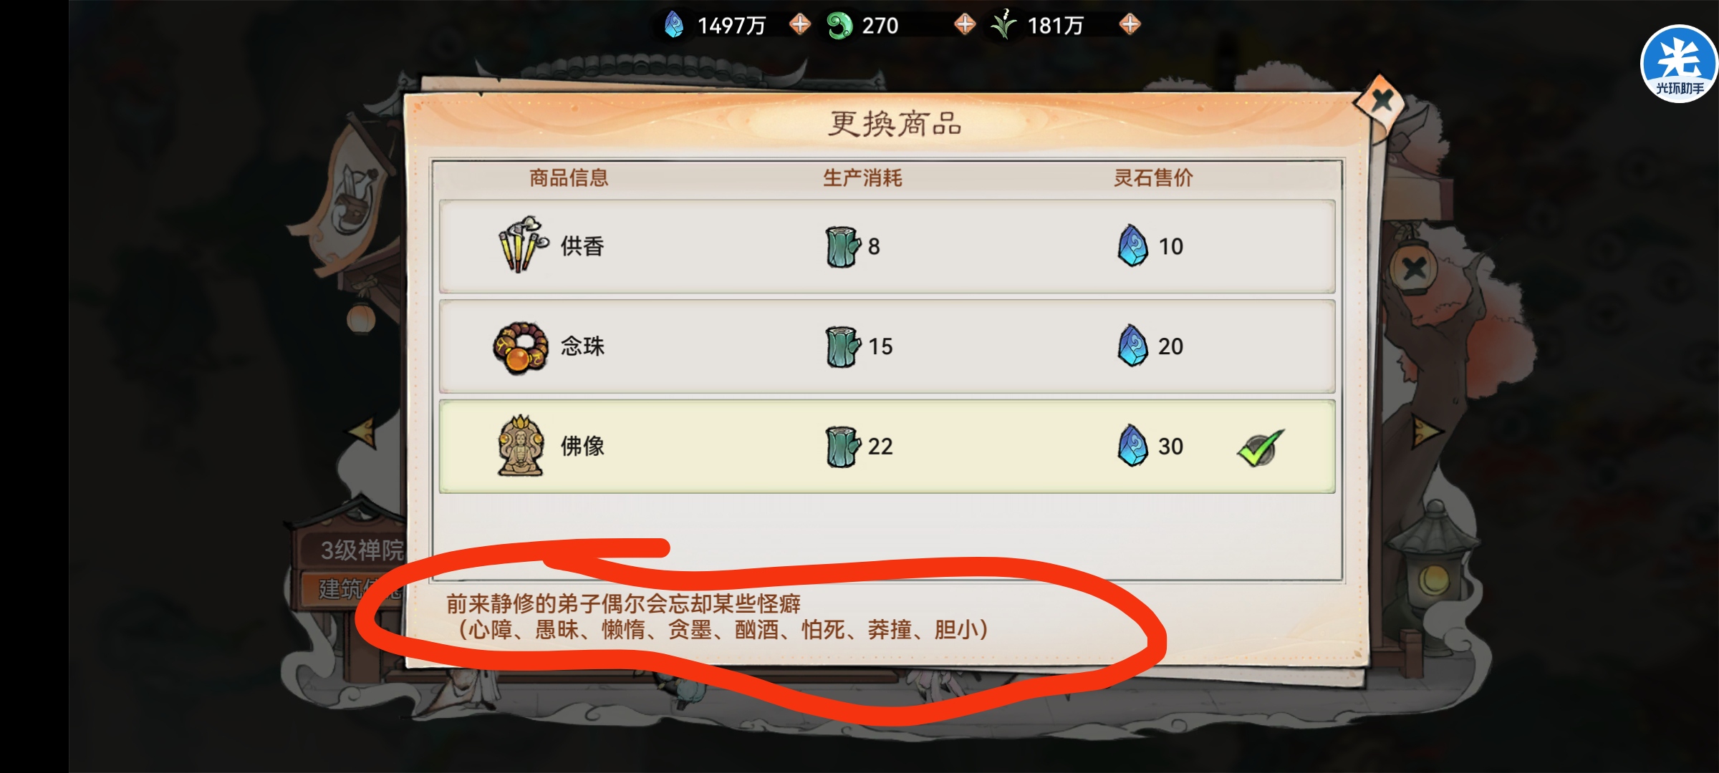This screenshot has height=773, width=1719.
Task: Add jade currency with plus beside 270
Action: pyautogui.click(x=965, y=24)
